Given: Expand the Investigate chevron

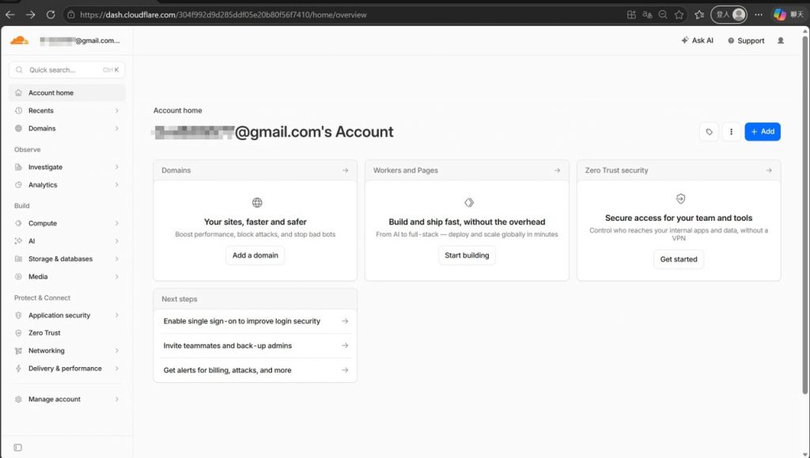Looking at the screenshot, I should (x=117, y=167).
